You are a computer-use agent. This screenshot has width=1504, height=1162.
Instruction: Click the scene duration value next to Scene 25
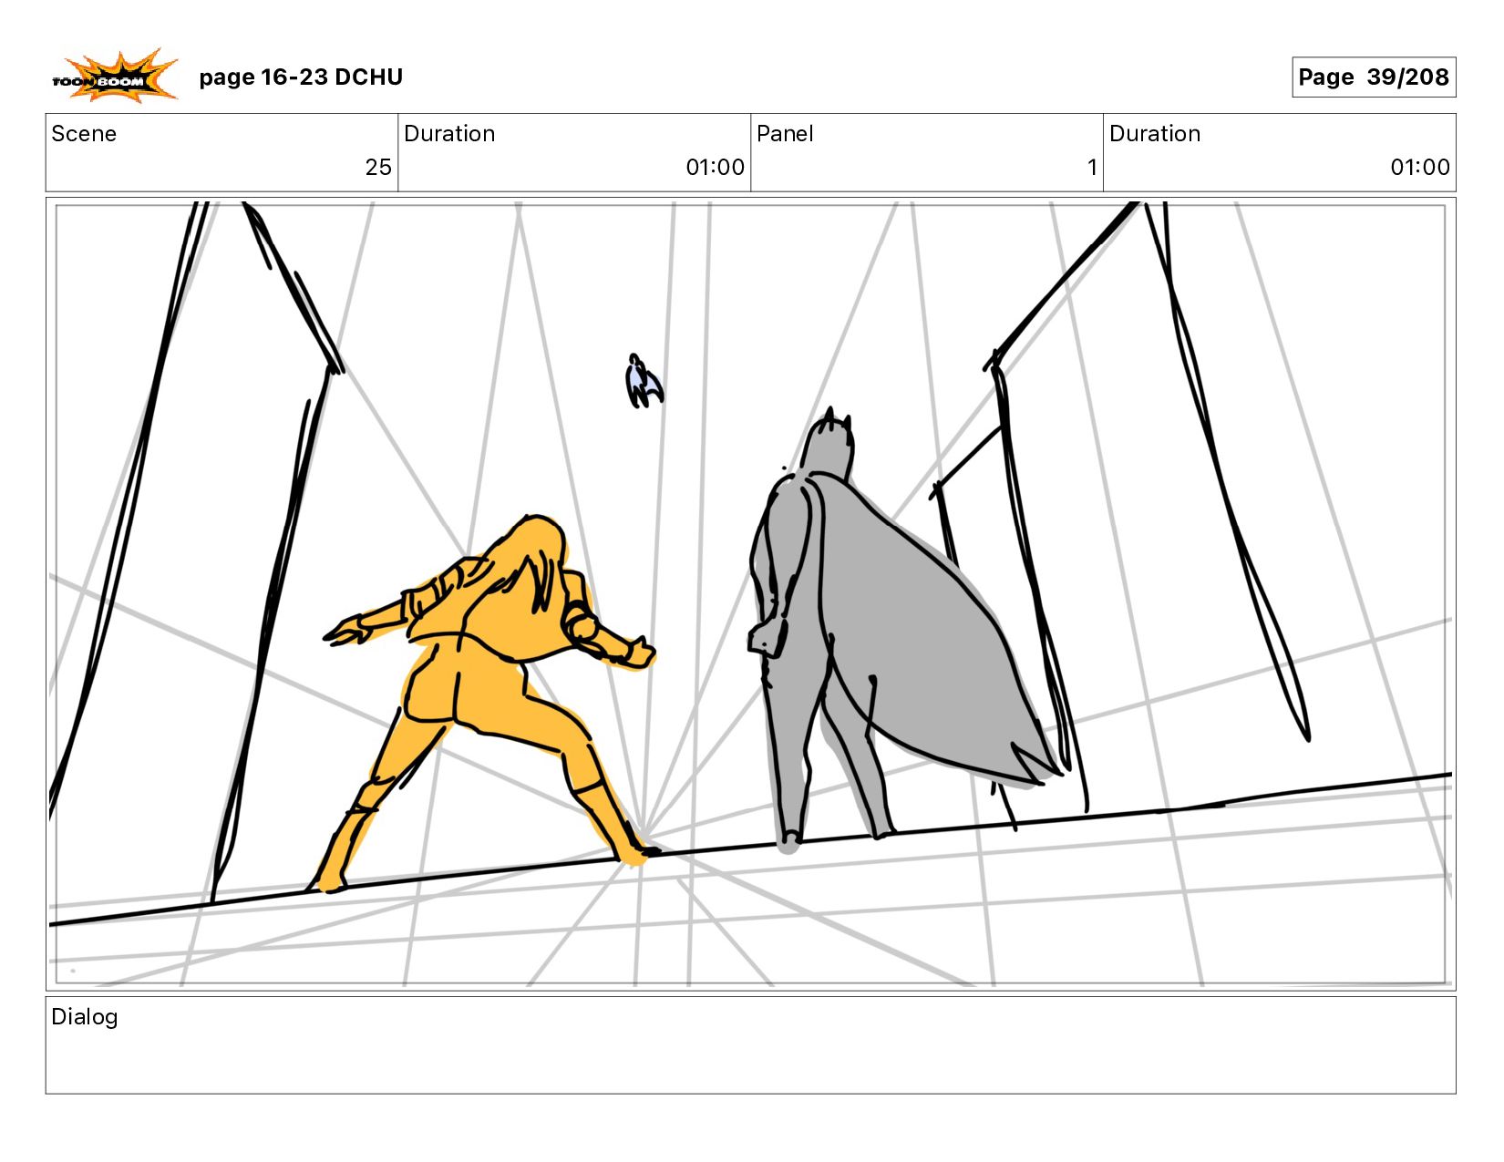(x=715, y=167)
